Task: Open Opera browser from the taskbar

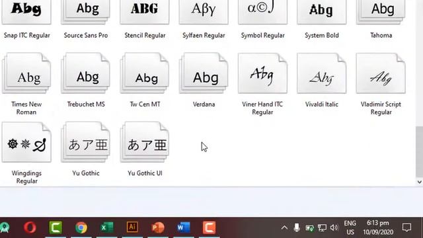Action: click(30, 227)
